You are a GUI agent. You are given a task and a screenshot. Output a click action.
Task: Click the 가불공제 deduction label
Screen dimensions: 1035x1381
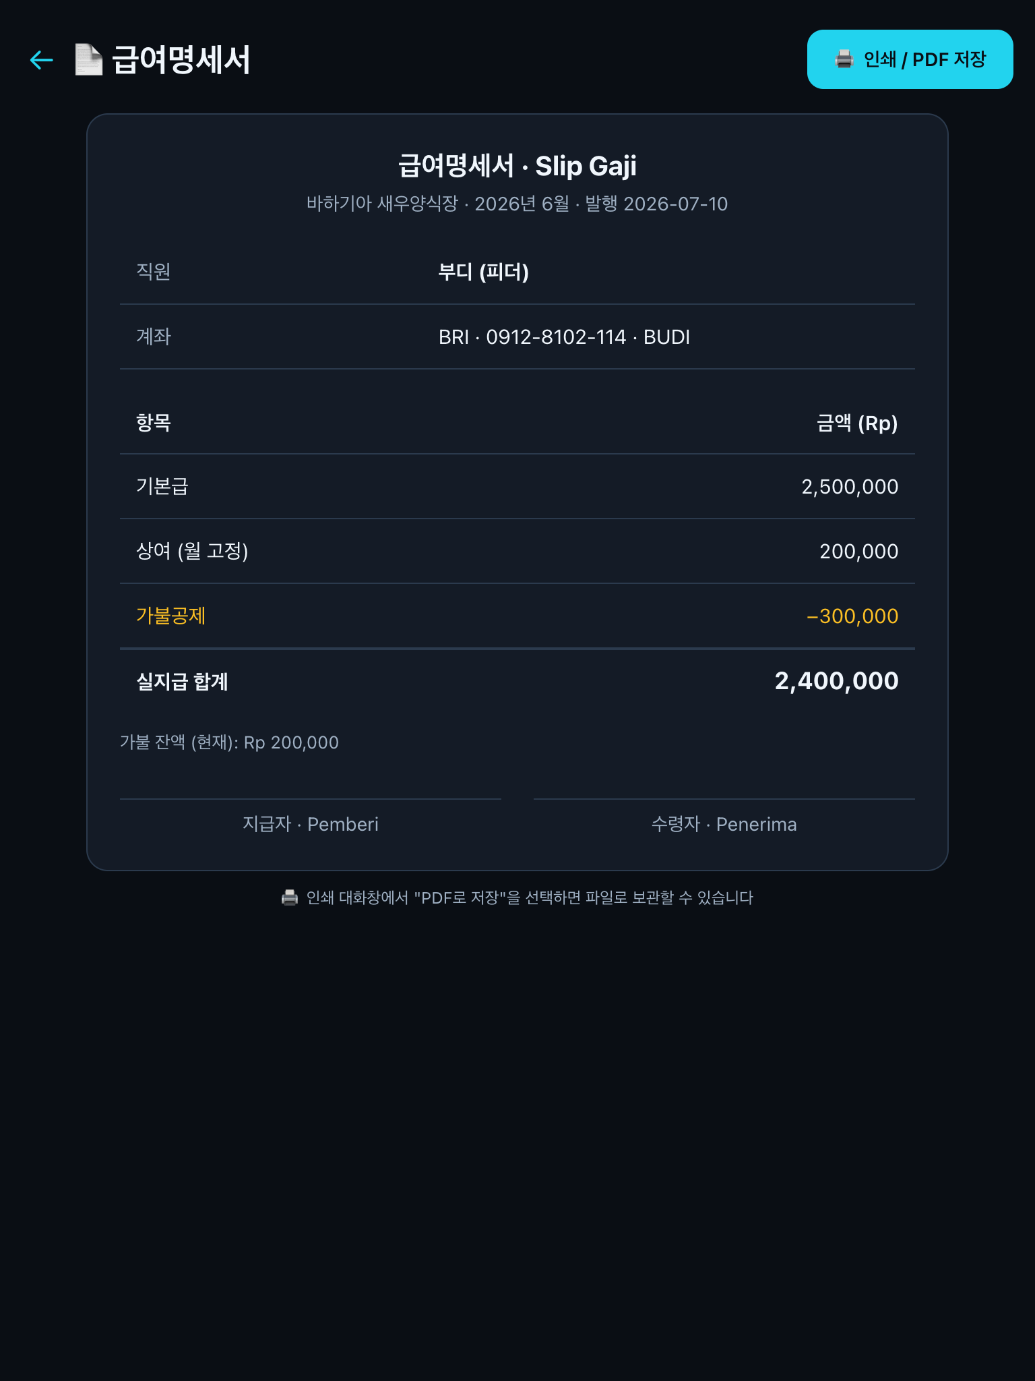tap(170, 616)
